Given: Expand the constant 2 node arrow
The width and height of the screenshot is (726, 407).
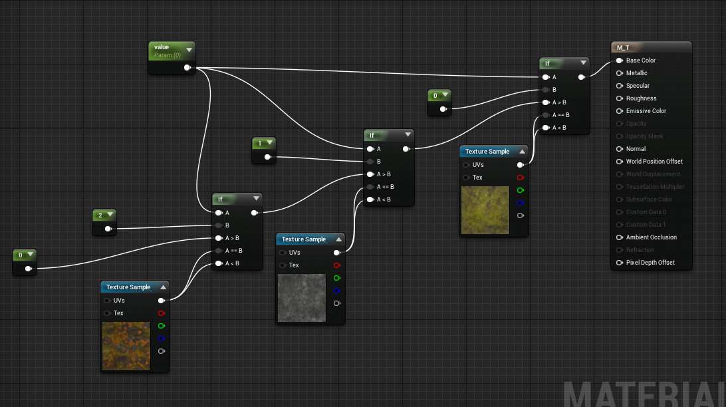Looking at the screenshot, I should [x=110, y=214].
